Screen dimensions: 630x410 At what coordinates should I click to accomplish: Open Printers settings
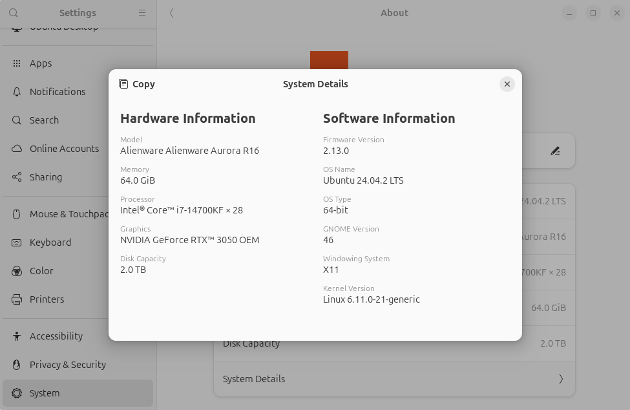[x=78, y=299]
